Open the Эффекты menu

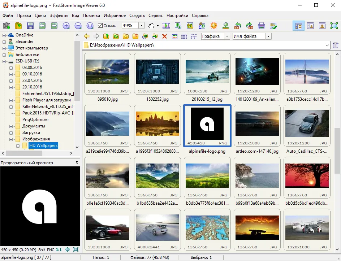(x=59, y=16)
